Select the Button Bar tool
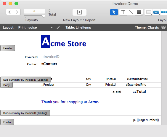Screen dimensions: 167x137 (x=164, y=12)
